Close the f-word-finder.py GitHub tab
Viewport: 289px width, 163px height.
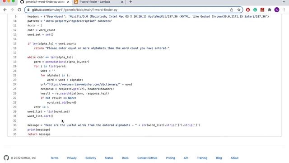(68, 2)
